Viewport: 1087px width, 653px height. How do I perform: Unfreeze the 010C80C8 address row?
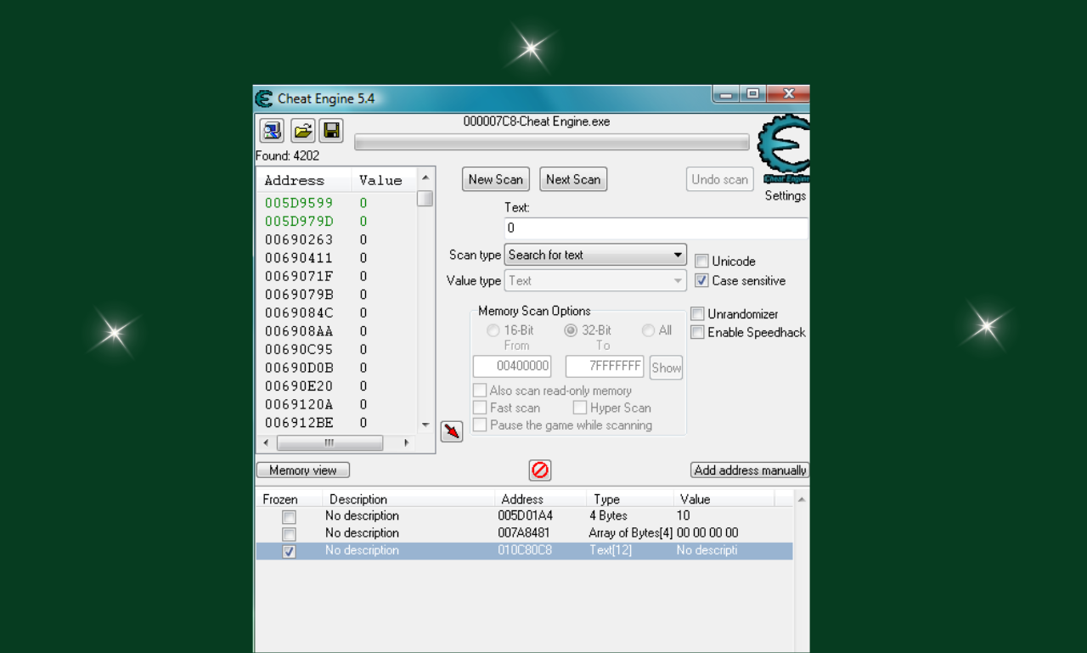pos(289,551)
